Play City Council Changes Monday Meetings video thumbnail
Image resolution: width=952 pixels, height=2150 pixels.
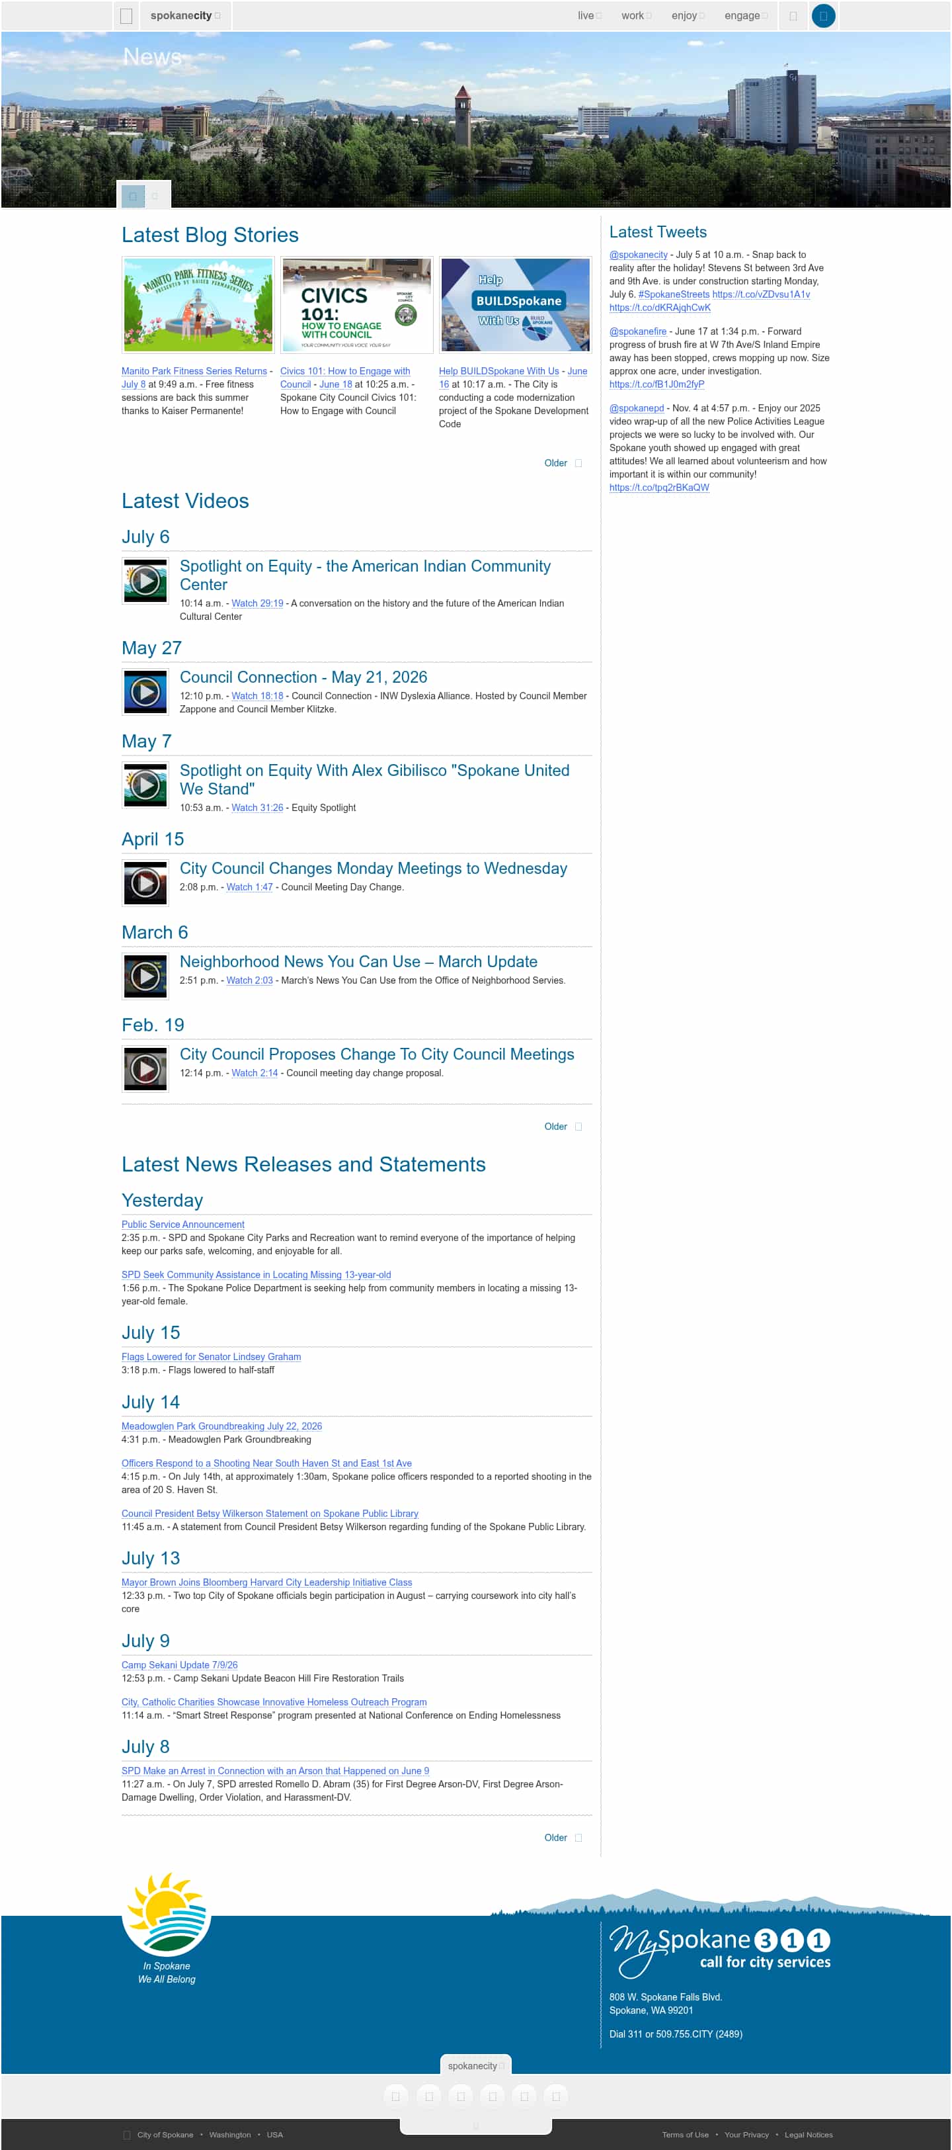145,882
